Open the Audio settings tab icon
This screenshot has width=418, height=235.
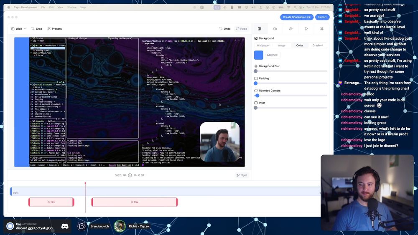[291, 29]
